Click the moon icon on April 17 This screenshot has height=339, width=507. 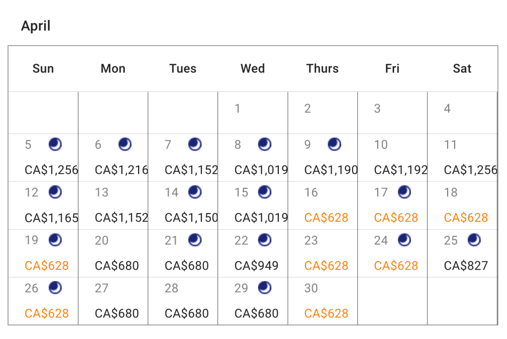coord(405,192)
